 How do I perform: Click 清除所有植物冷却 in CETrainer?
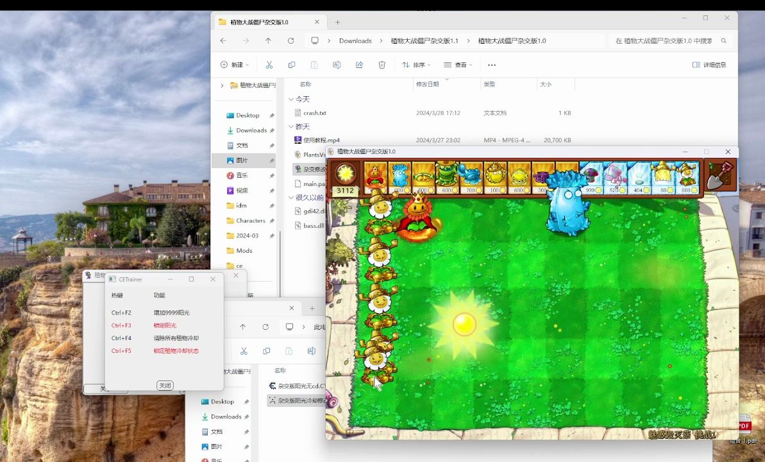(x=176, y=338)
